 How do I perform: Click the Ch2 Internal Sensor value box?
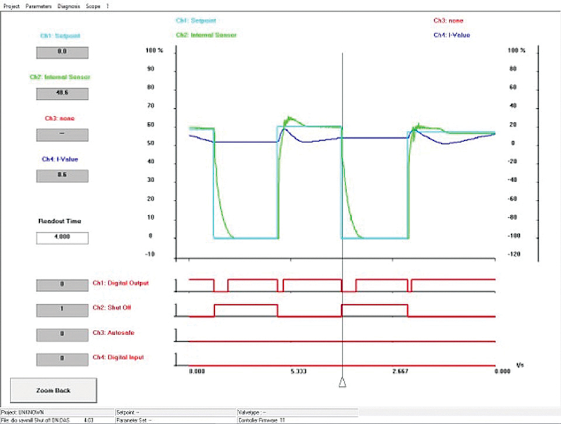point(62,94)
